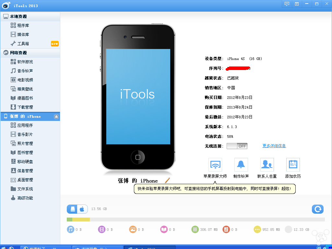332x249 pixels.
Task: Collapse the 网络资源 section header
Action: (30, 53)
